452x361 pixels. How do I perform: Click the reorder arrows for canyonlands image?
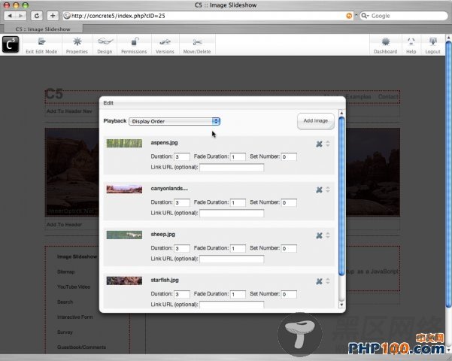pos(328,190)
